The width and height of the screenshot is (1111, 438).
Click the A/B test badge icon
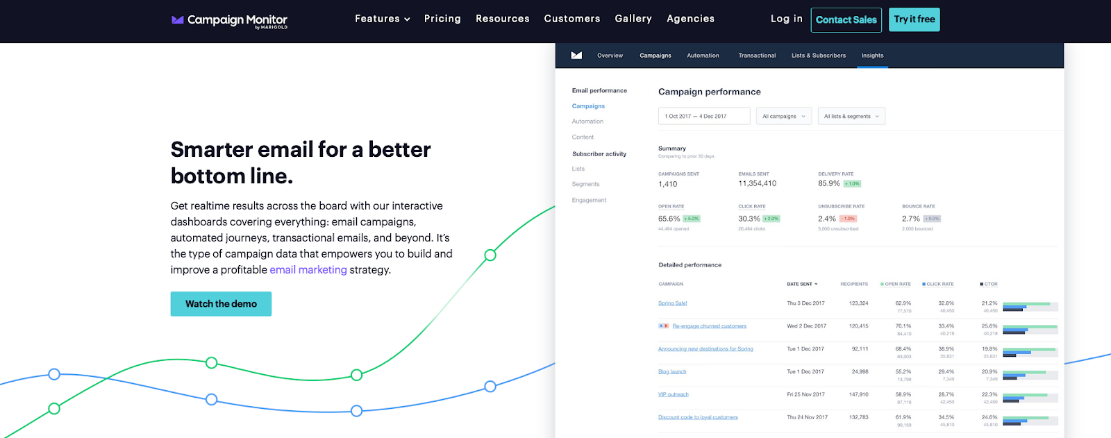coord(663,326)
